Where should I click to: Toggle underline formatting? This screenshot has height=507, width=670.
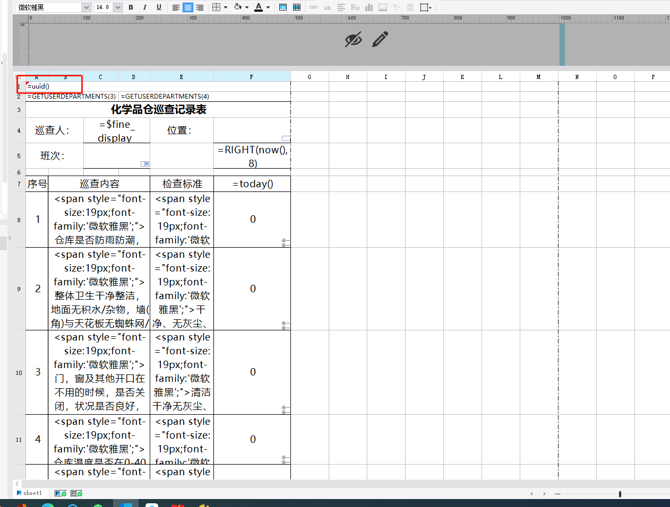pos(159,7)
